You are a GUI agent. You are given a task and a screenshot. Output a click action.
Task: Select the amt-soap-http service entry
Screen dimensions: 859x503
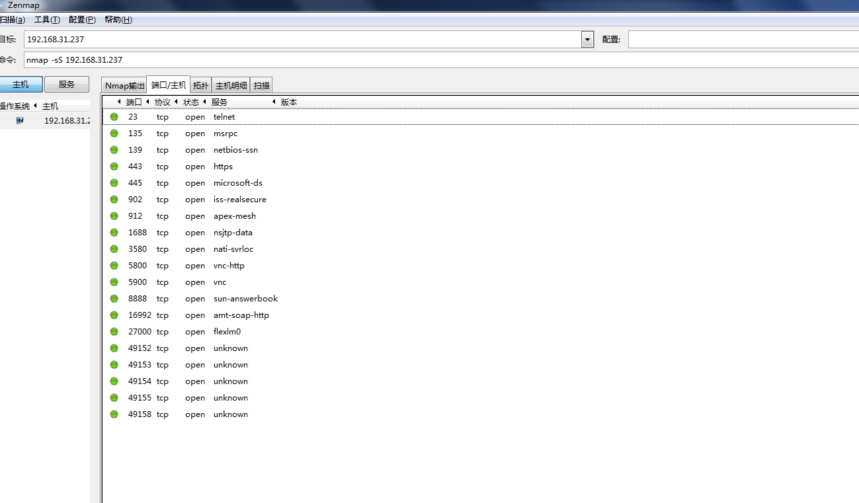pyautogui.click(x=241, y=315)
